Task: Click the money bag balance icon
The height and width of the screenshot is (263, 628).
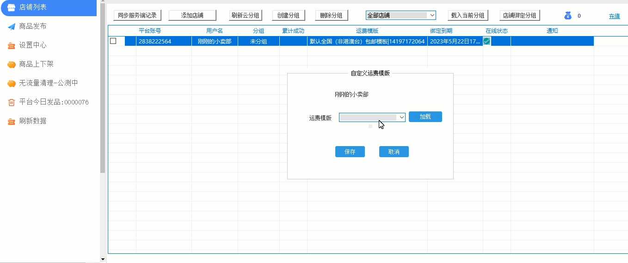Action: point(568,16)
